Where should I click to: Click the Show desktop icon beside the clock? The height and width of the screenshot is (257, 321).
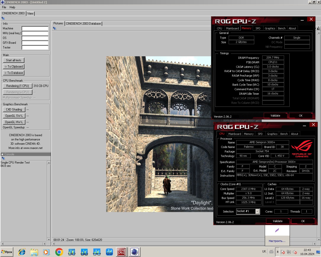[x=318, y=252]
